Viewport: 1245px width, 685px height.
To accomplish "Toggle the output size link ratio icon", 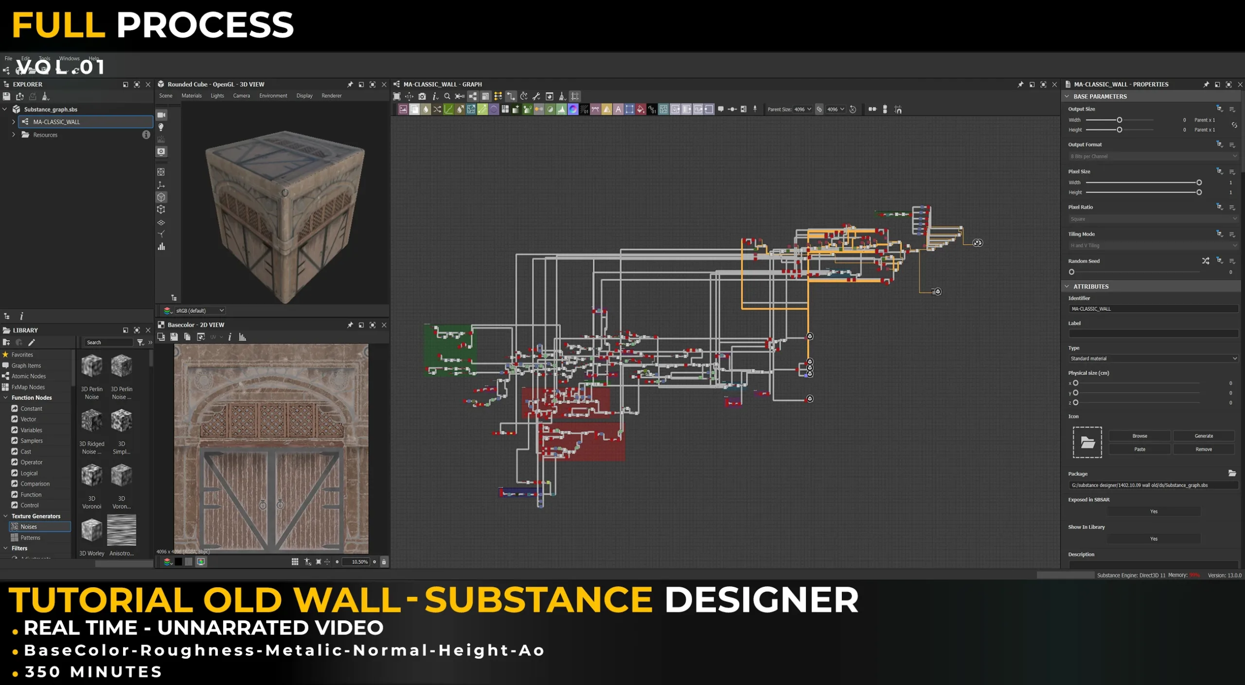I will click(x=1234, y=125).
